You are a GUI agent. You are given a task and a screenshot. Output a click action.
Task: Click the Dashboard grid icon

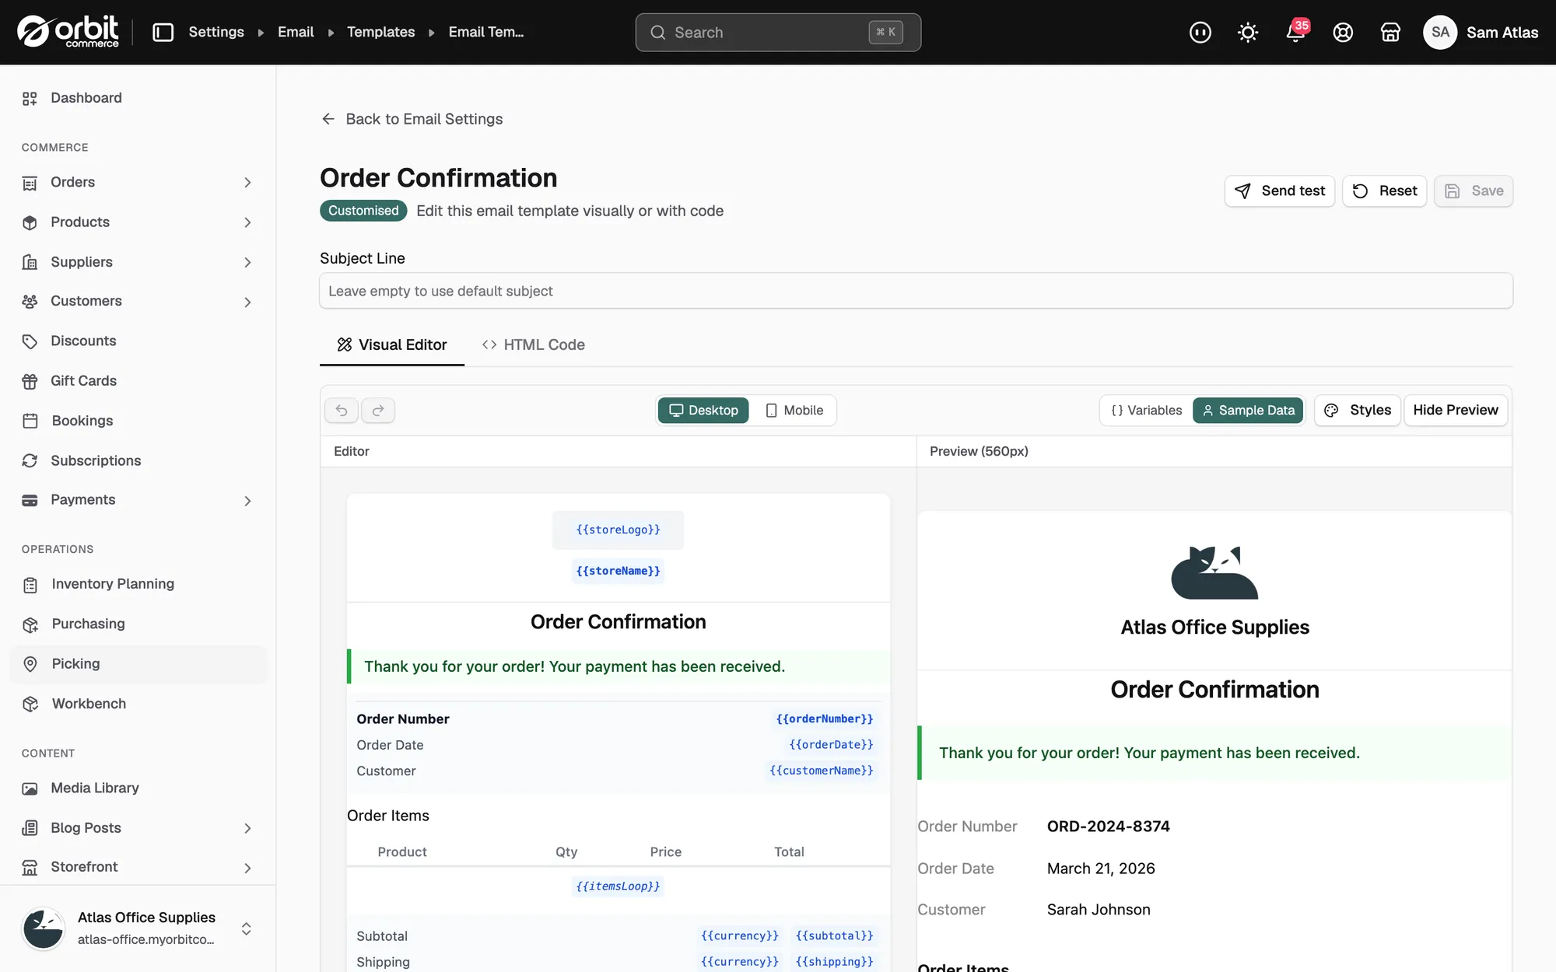(x=30, y=98)
